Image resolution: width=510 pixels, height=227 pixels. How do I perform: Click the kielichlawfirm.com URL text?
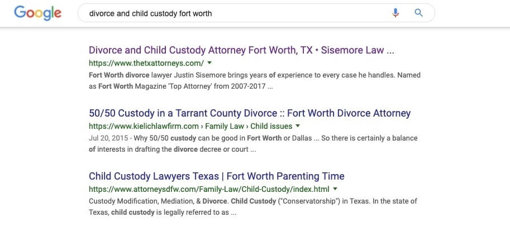pyautogui.click(x=144, y=126)
